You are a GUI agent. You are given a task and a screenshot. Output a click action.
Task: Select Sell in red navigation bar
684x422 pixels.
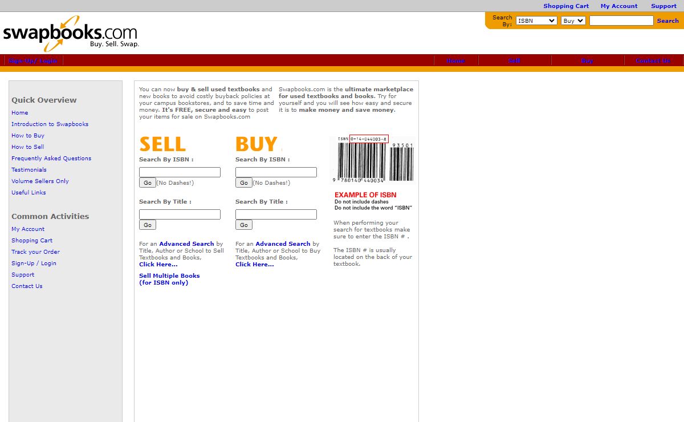pyautogui.click(x=514, y=60)
